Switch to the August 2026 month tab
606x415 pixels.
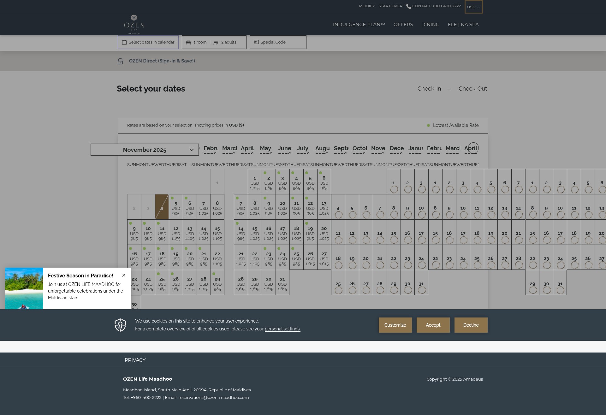tap(322, 149)
